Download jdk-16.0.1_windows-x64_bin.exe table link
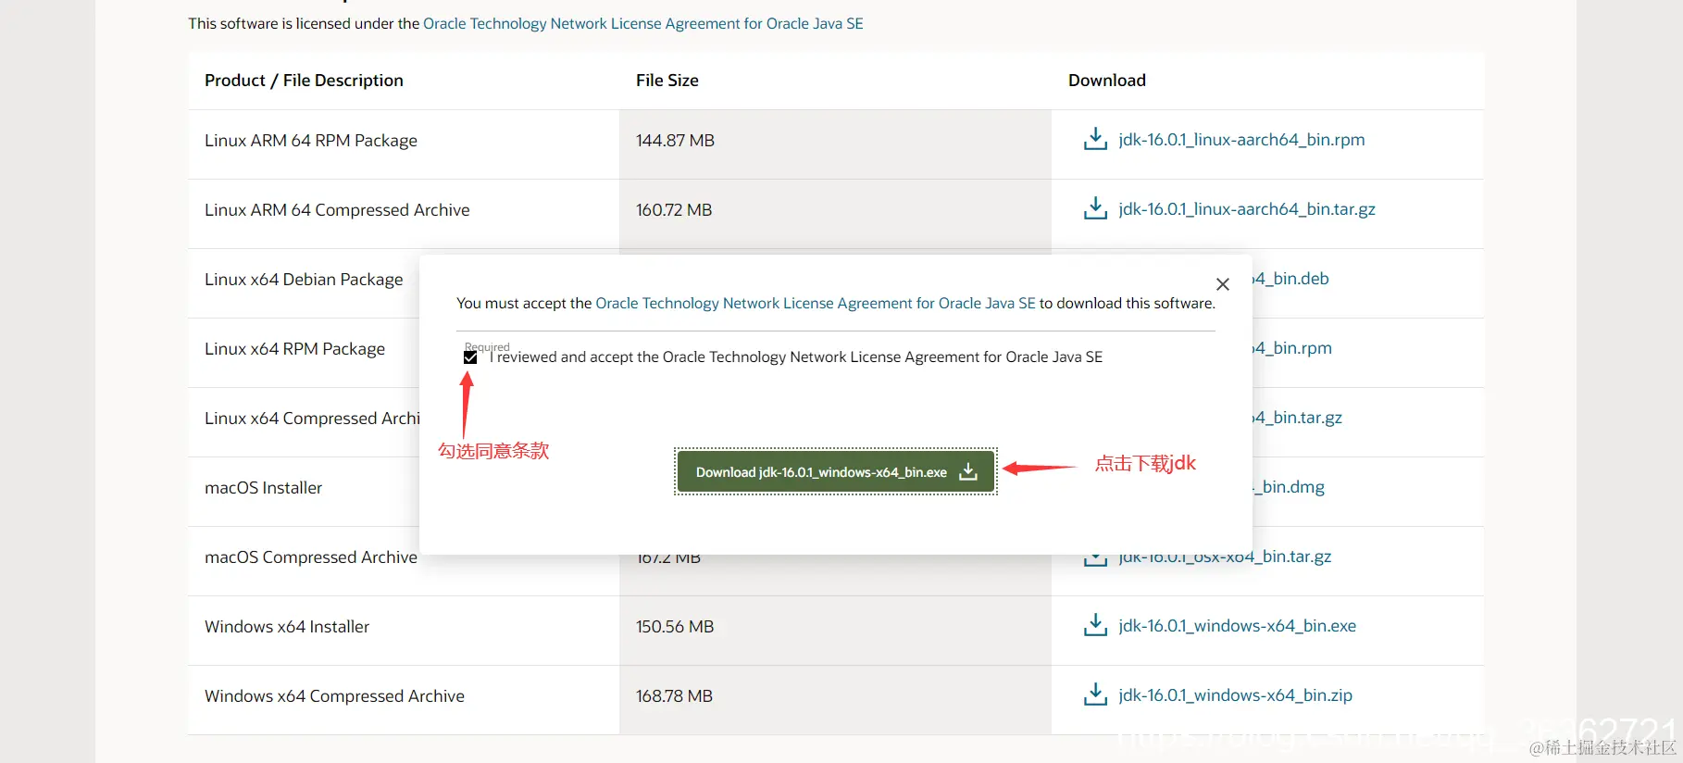Screen dimensions: 1683x763 1237,626
